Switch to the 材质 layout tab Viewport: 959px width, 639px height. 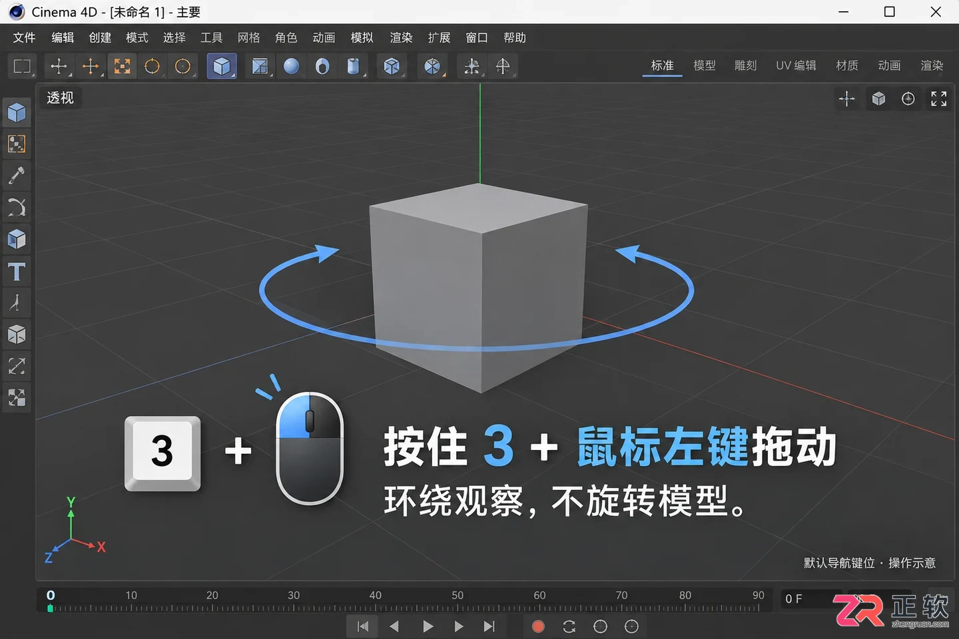tap(847, 65)
